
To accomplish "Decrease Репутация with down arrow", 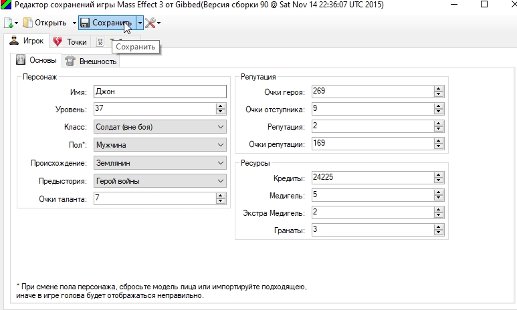I will (439, 129).
